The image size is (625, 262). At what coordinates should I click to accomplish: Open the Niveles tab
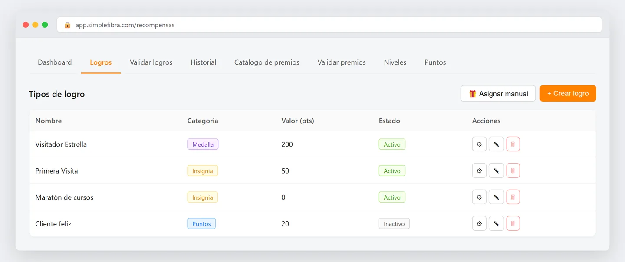pos(395,62)
